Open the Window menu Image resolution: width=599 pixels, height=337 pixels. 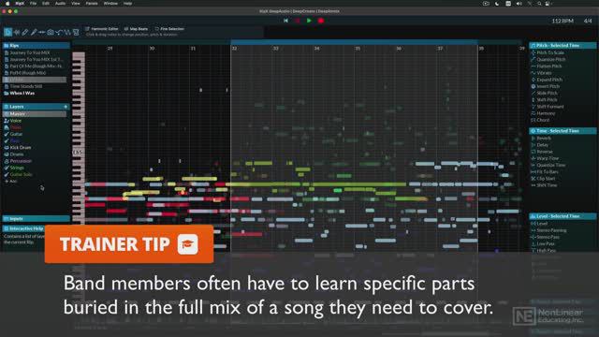pos(110,4)
